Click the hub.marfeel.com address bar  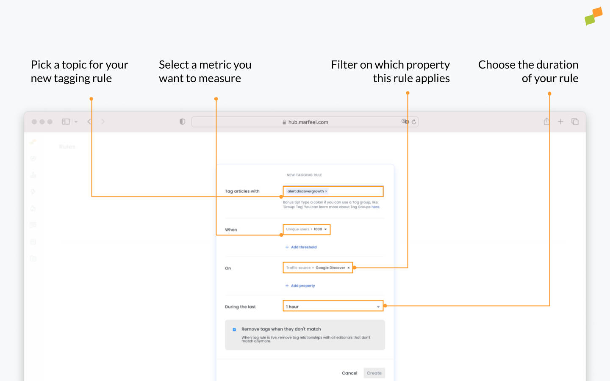[305, 121]
